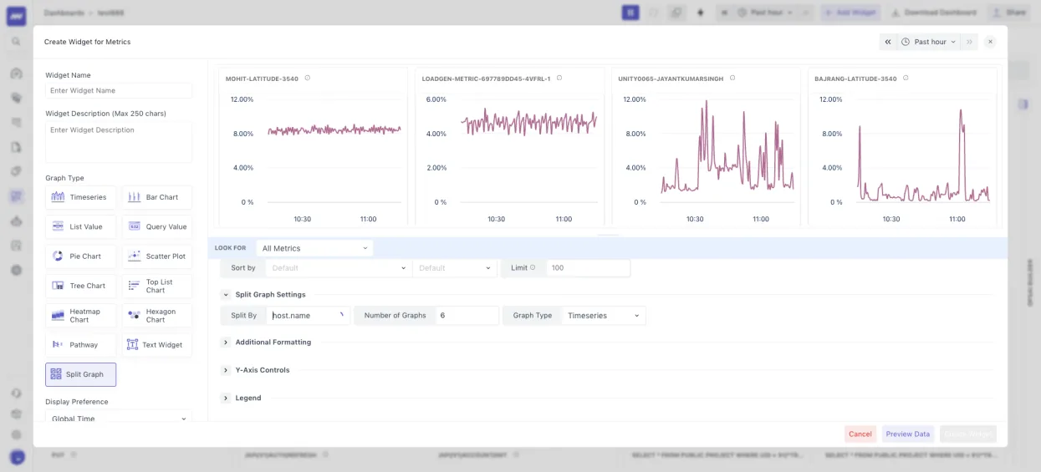
Task: Click the clock icon in Past hour selector
Action: tap(906, 42)
